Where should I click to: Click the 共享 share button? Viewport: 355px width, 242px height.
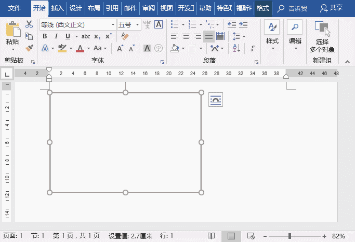pos(332,8)
